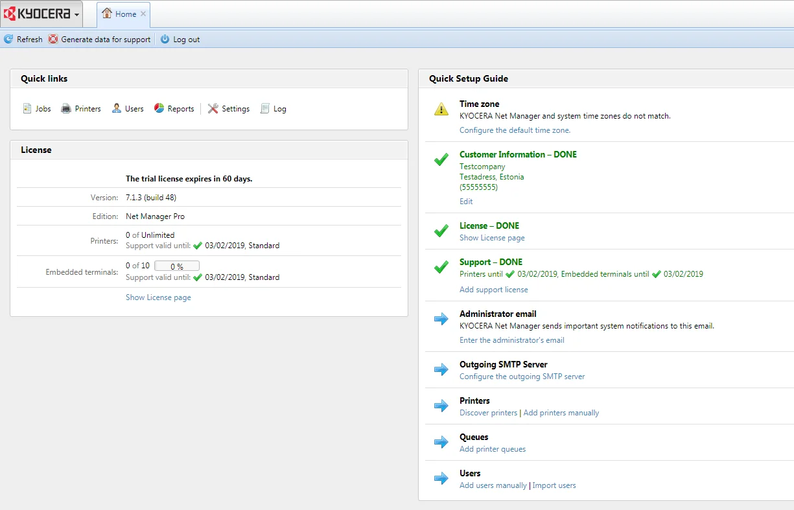Click Import users link
Image resolution: width=794 pixels, height=510 pixels.
point(554,485)
